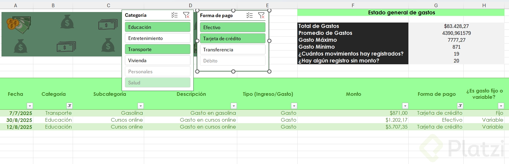Toggle Efectivo in the payment slicer
509x164 pixels.
[x=232, y=27]
